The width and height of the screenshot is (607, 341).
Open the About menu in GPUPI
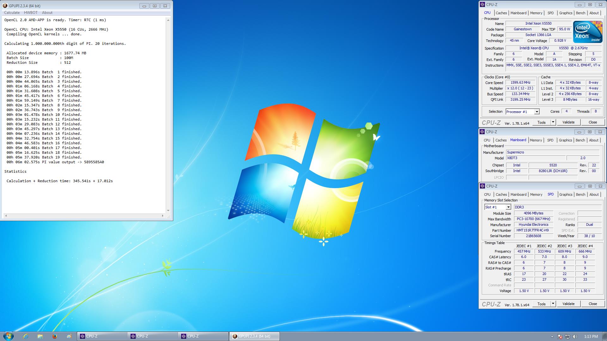[47, 13]
